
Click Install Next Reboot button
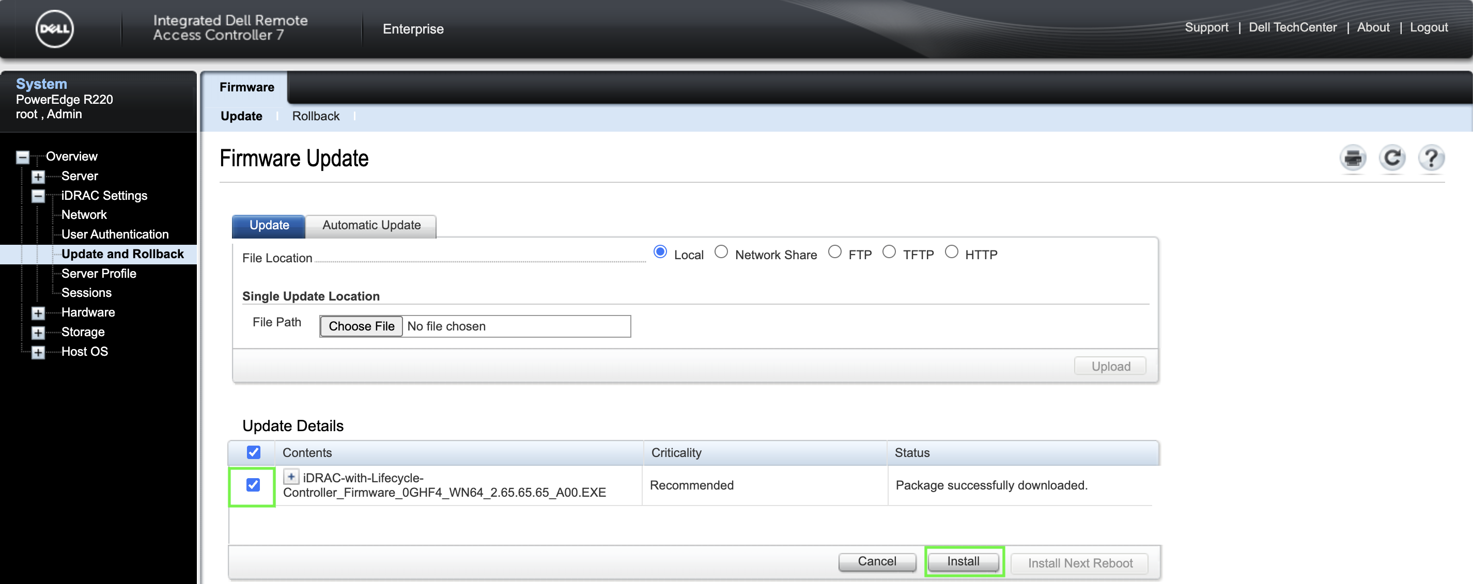[1080, 563]
